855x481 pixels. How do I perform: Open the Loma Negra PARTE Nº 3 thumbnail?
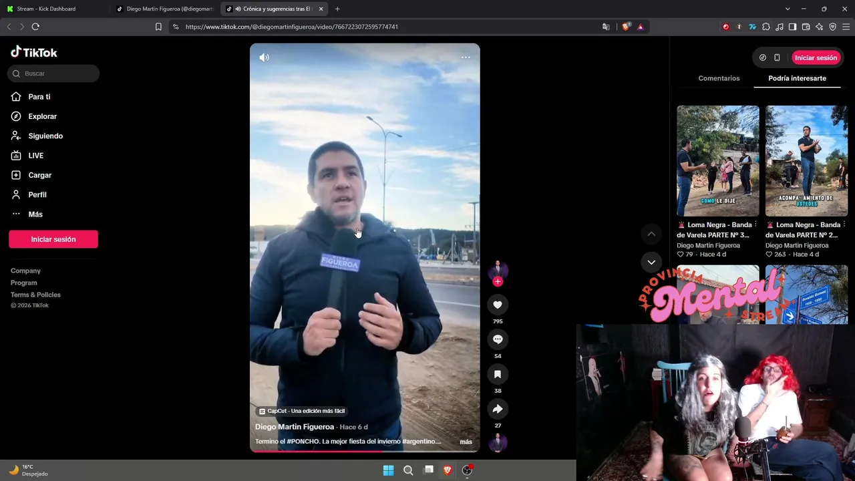[x=718, y=161]
